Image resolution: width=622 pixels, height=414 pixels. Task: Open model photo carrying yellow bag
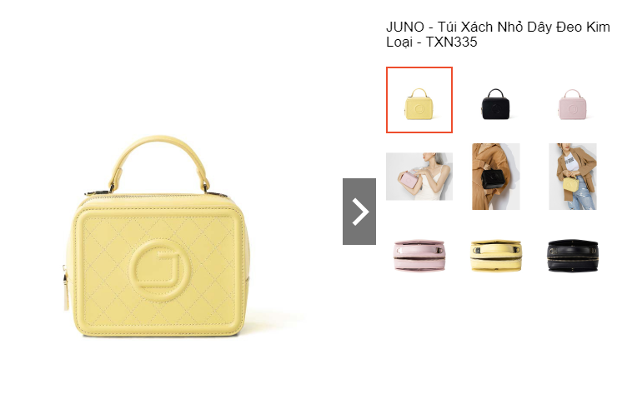pos(573,177)
